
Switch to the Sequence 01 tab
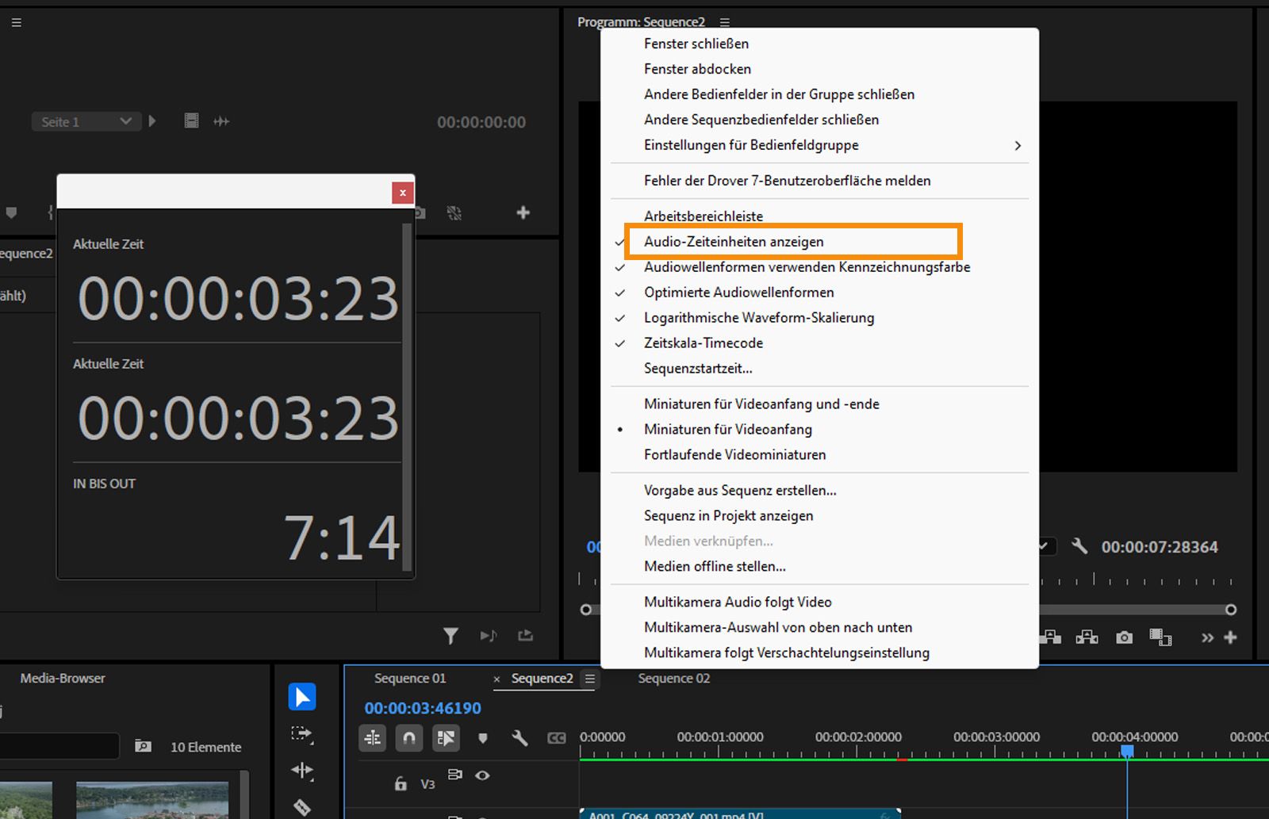tap(410, 679)
